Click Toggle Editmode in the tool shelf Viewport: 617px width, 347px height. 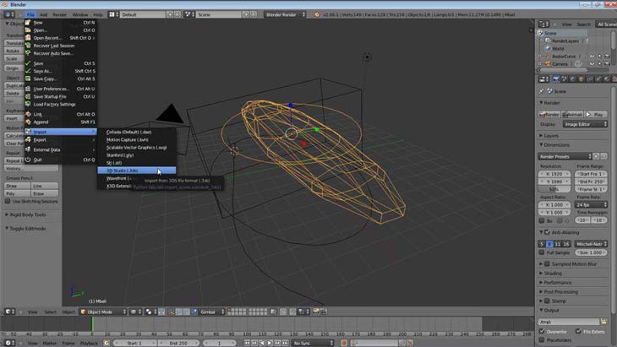tap(26, 230)
